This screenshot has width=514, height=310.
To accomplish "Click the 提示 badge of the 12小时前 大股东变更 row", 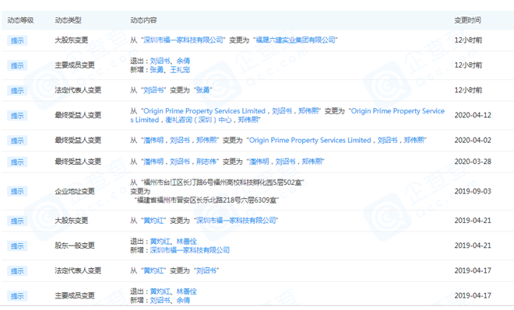I will pyautogui.click(x=17, y=40).
